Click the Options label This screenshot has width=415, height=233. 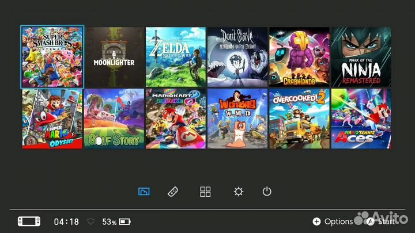pos(338,221)
